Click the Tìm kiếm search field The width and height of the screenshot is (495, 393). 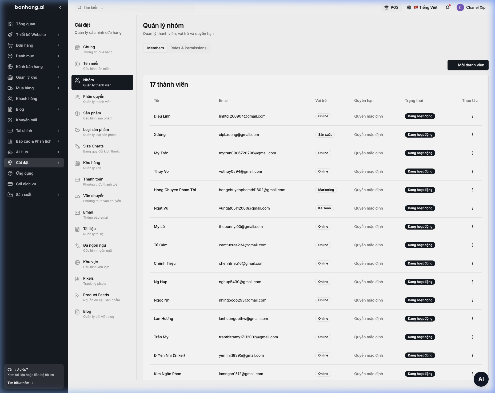134,7
